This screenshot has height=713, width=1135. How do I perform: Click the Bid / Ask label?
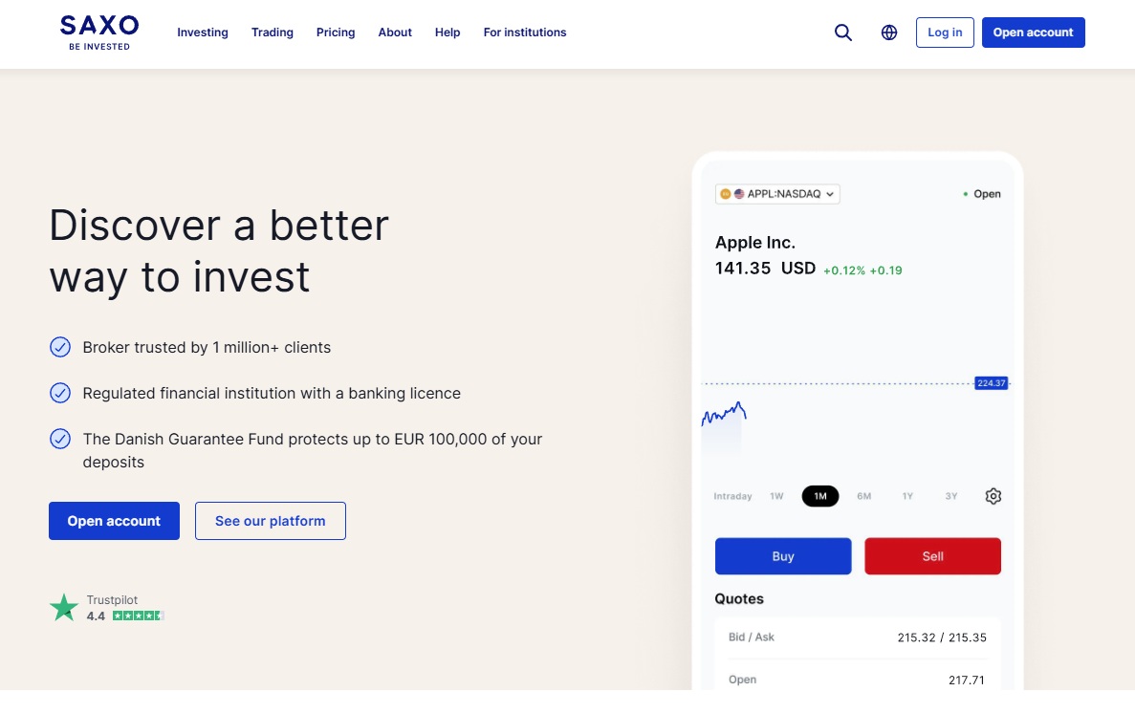tap(752, 637)
